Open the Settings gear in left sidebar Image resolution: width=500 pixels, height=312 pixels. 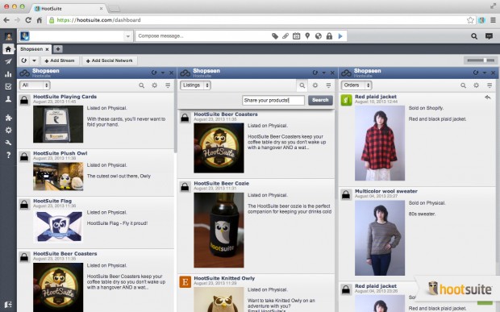coord(8,130)
